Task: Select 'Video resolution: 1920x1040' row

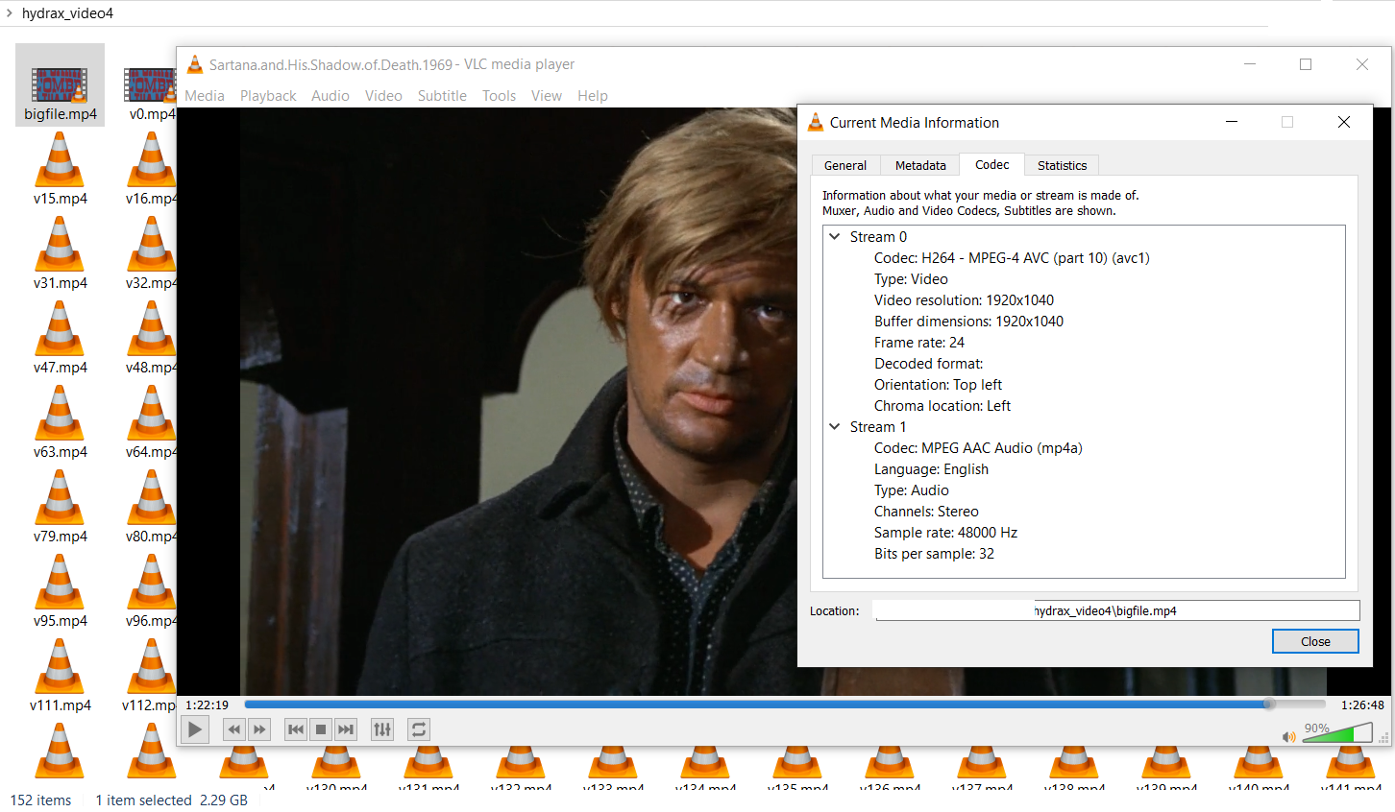Action: [x=964, y=300]
